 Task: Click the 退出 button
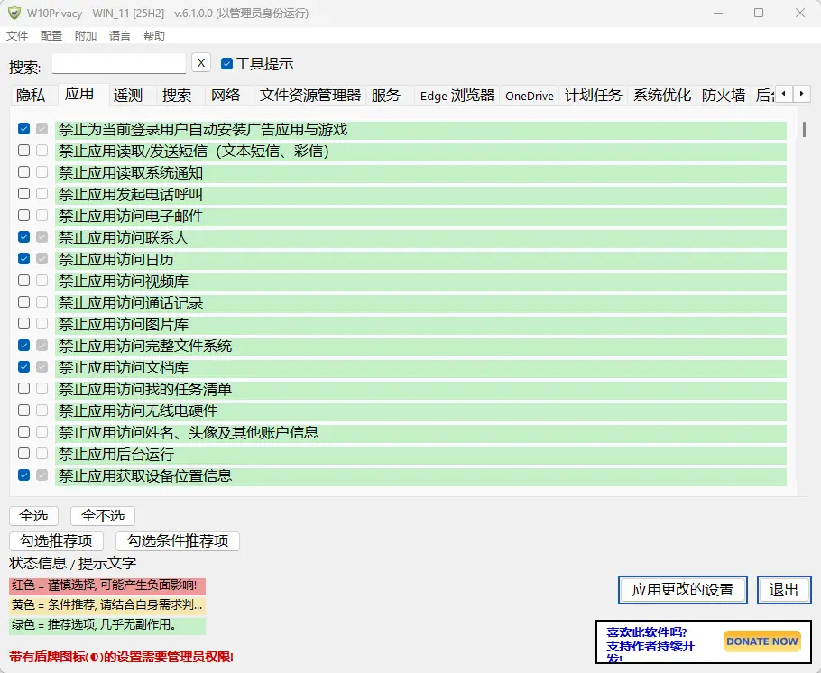[x=784, y=590]
